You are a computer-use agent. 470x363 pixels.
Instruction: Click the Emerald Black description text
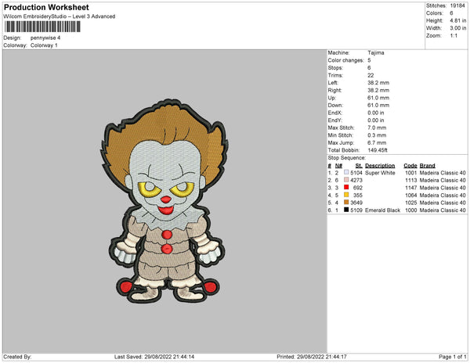(382, 210)
